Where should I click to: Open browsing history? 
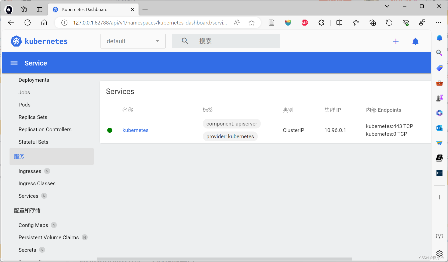389,23
